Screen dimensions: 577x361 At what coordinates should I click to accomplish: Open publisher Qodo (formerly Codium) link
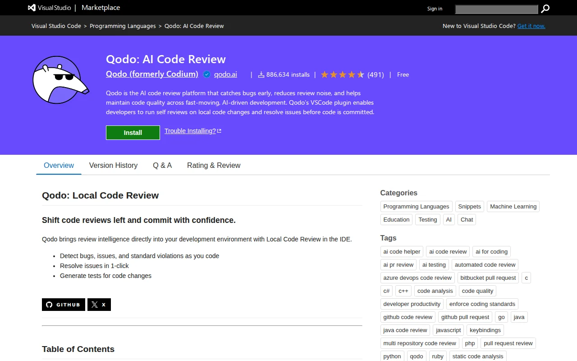[x=152, y=74]
